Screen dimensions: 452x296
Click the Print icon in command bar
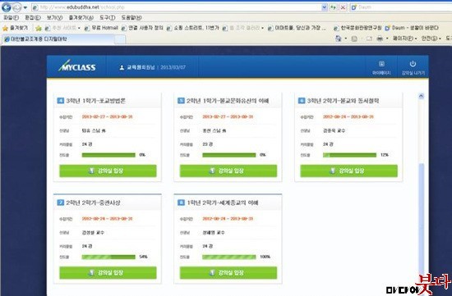point(380,39)
